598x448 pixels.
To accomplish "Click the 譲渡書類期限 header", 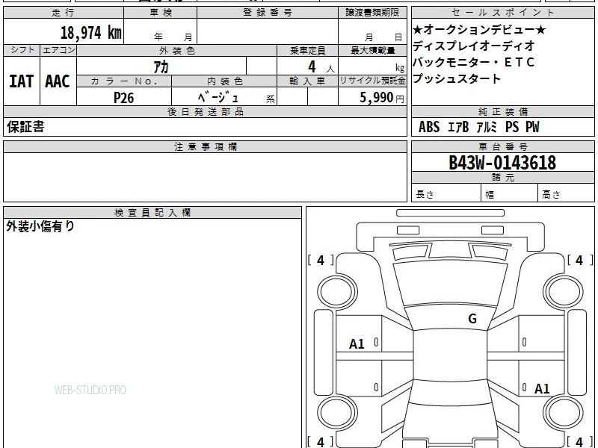I will (372, 13).
